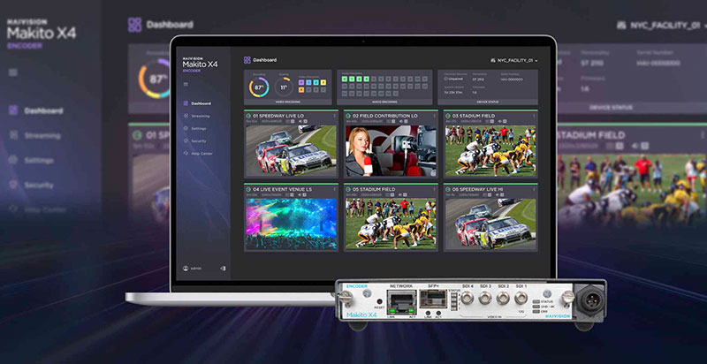Select yellow video encoder square 4
707x364 pixels.
(323, 82)
